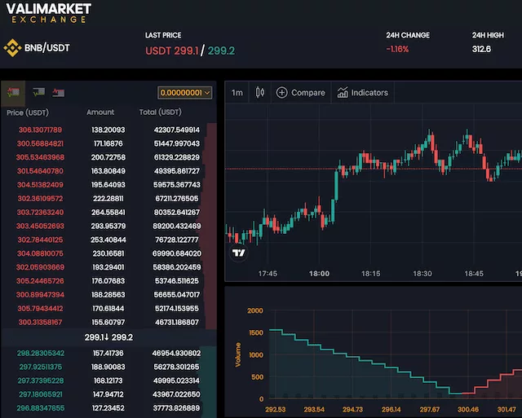Click sell price 302.78440125
The height and width of the screenshot is (418, 522).
tap(40, 240)
